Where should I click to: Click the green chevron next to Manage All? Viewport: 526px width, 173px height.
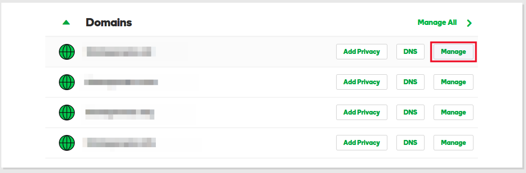(469, 23)
